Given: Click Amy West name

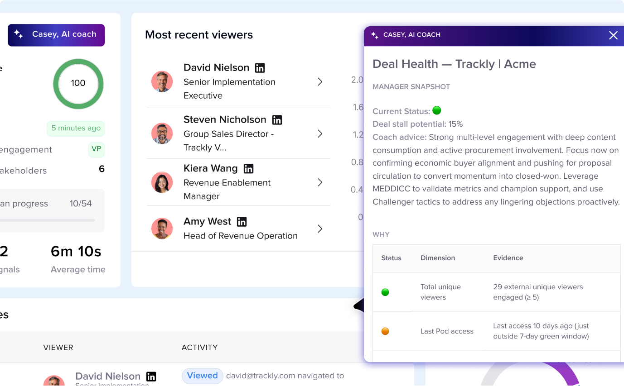Looking at the screenshot, I should pos(207,221).
